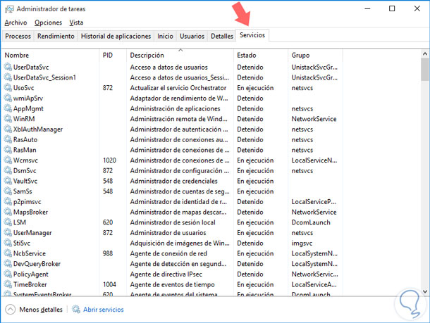
Task: Open the Detalles tab
Action: tap(222, 36)
